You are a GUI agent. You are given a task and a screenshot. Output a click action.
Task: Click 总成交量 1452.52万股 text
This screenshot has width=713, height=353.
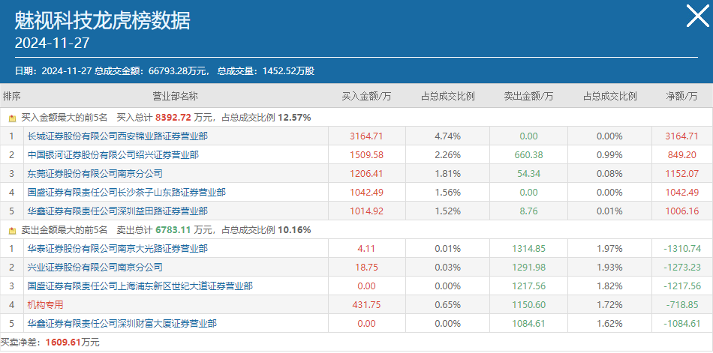click(x=266, y=71)
